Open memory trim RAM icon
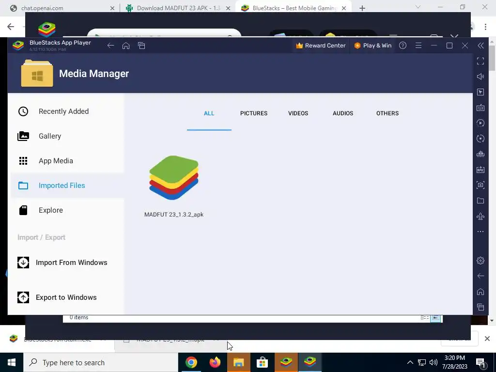 click(480, 154)
